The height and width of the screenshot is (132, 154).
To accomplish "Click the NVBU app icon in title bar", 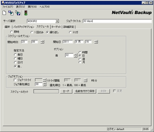I will point(3,3).
